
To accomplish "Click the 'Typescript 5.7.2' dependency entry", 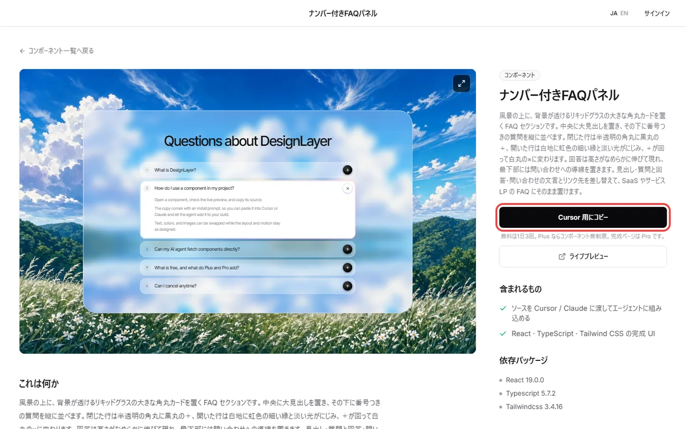I will point(531,393).
